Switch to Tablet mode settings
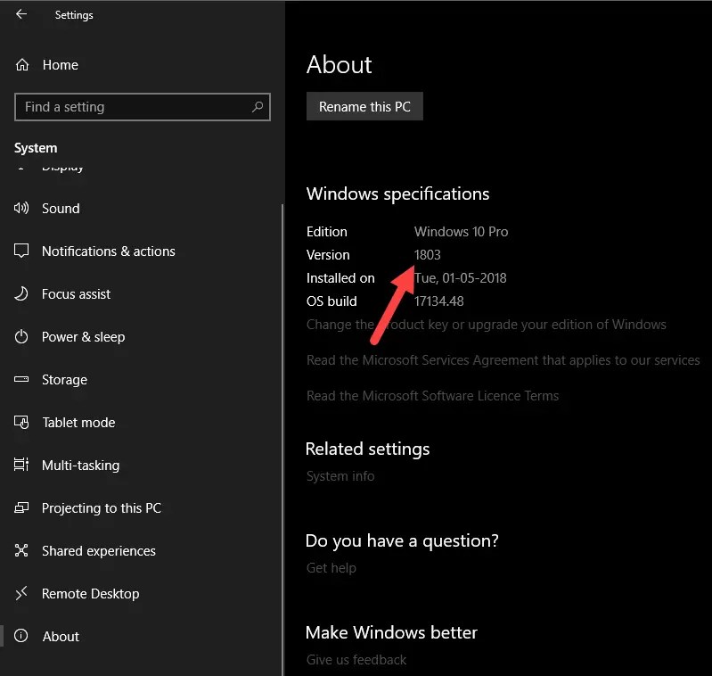This screenshot has height=676, width=712. (78, 423)
